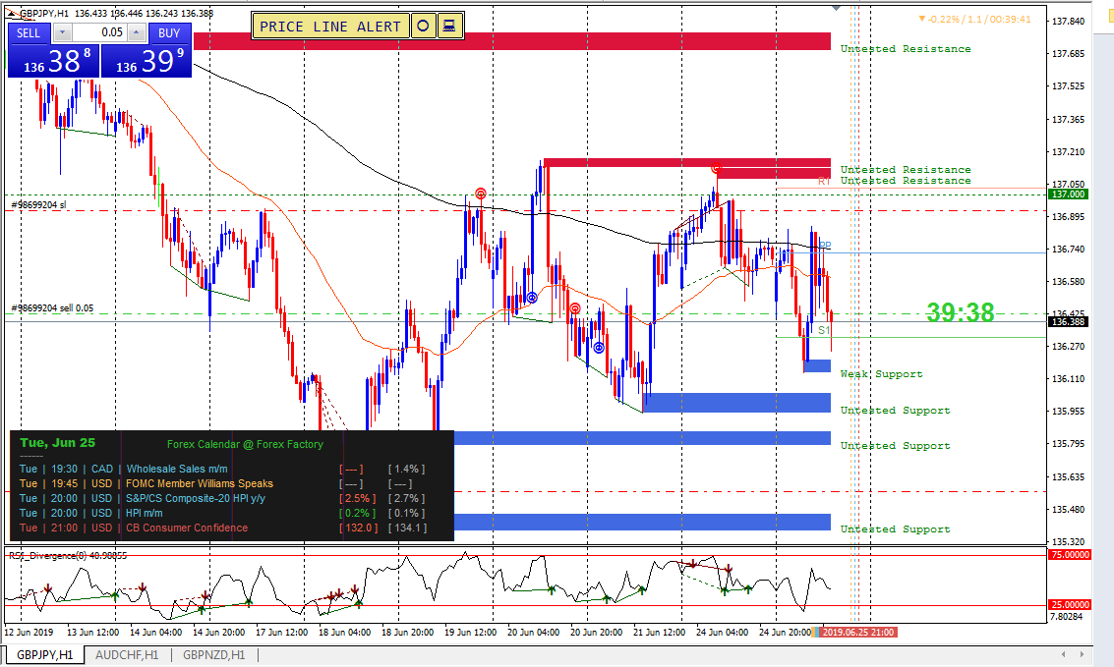Click the 25.00000 RSI level label
1114x667 pixels.
(x=1069, y=604)
